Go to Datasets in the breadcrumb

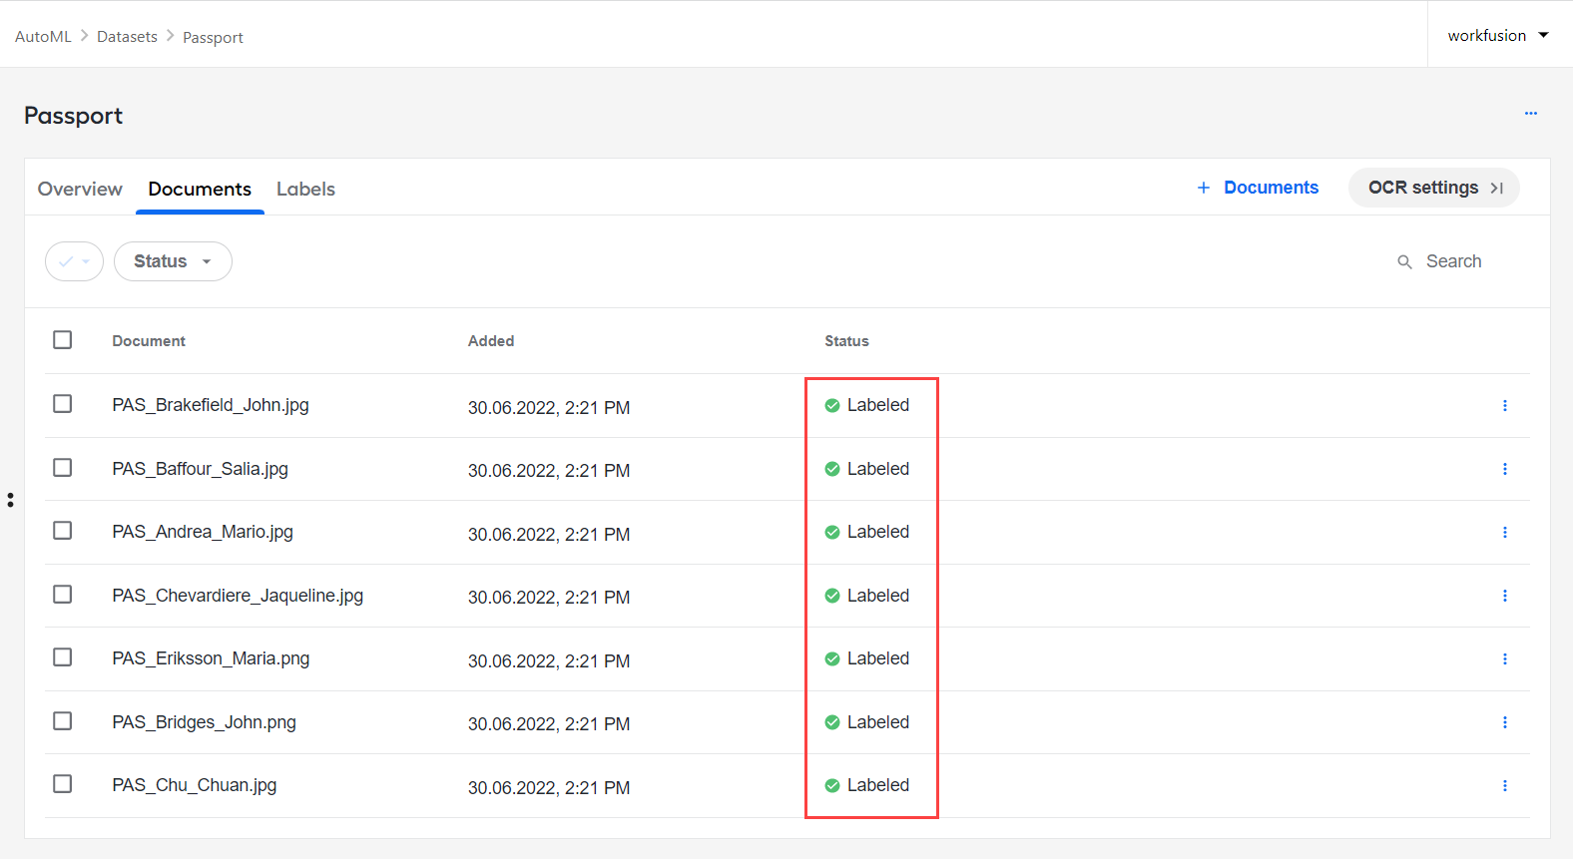pyautogui.click(x=127, y=36)
